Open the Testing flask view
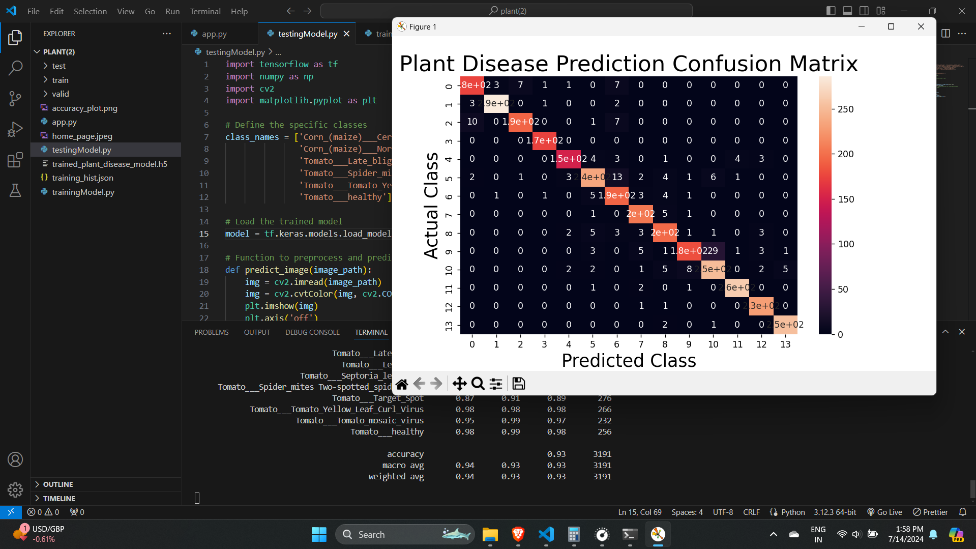976x549 pixels. [x=15, y=191]
